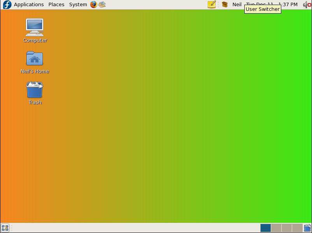Open the Places menu
This screenshot has width=312, height=233.
[56, 4]
